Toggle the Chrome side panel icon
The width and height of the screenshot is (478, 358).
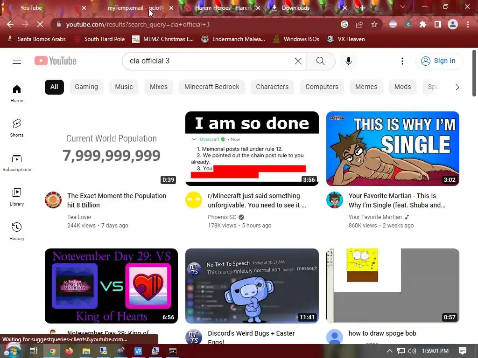[438, 24]
